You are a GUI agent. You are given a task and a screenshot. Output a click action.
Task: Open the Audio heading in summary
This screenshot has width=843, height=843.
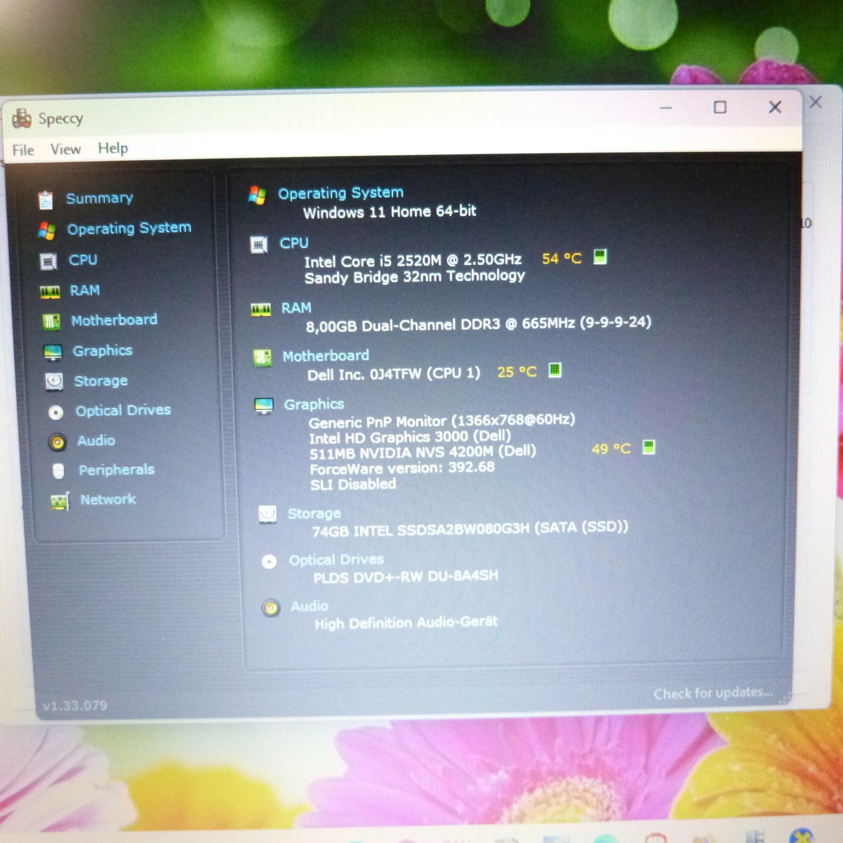[x=310, y=606]
